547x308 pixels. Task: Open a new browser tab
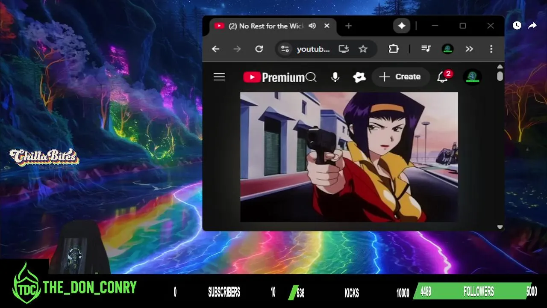point(348,26)
